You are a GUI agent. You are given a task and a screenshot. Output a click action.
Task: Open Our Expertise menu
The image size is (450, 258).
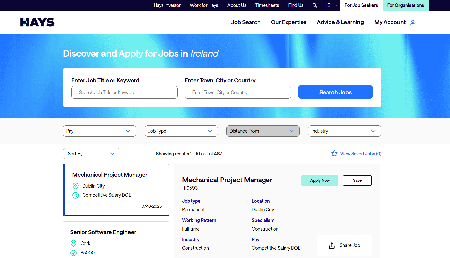289,22
